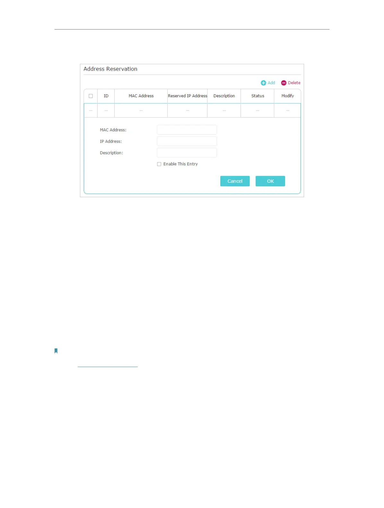
Task: Enable This Entry checkbox
Action: [x=159, y=164]
